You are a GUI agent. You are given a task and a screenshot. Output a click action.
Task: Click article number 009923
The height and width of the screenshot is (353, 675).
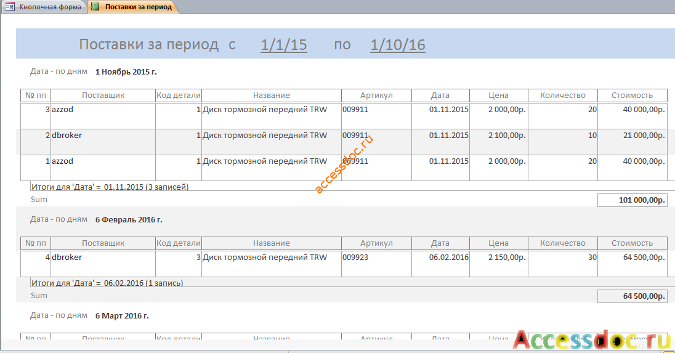coord(376,264)
